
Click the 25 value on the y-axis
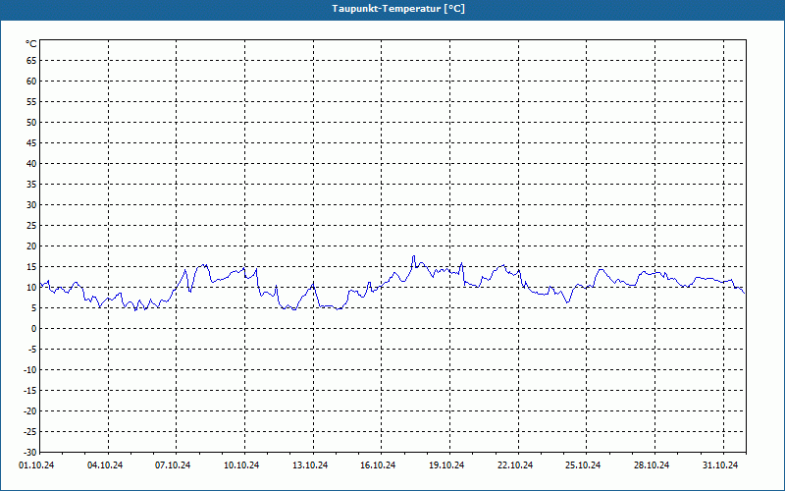tap(31, 226)
